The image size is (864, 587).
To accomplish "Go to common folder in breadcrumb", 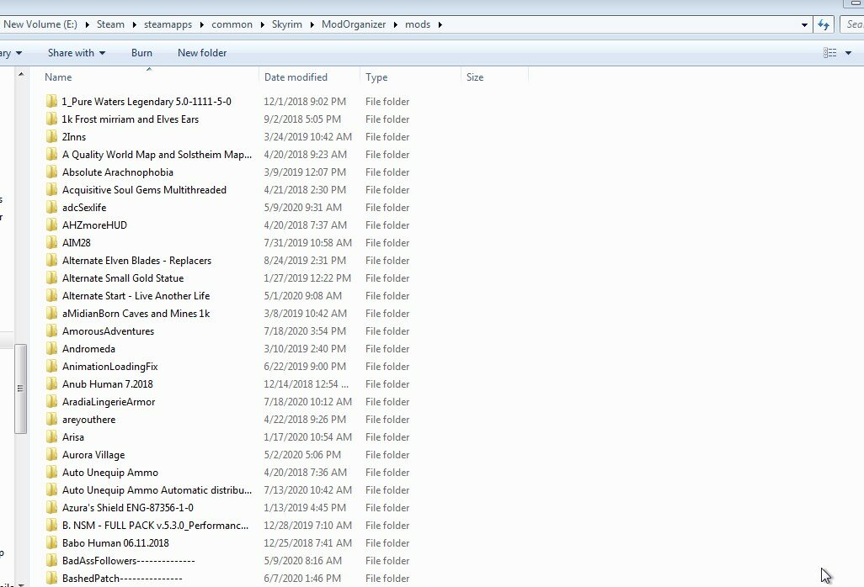I will click(232, 24).
